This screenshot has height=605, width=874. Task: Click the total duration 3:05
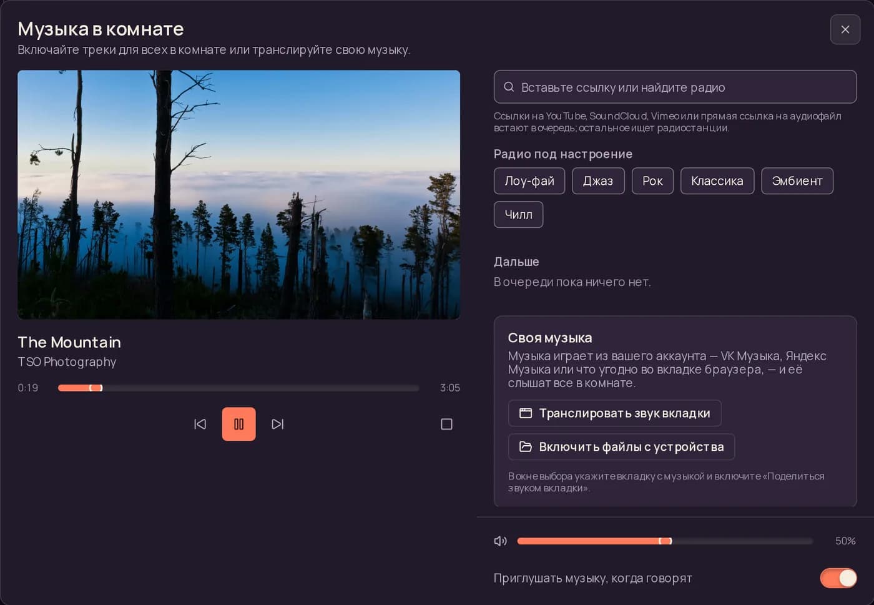point(450,388)
